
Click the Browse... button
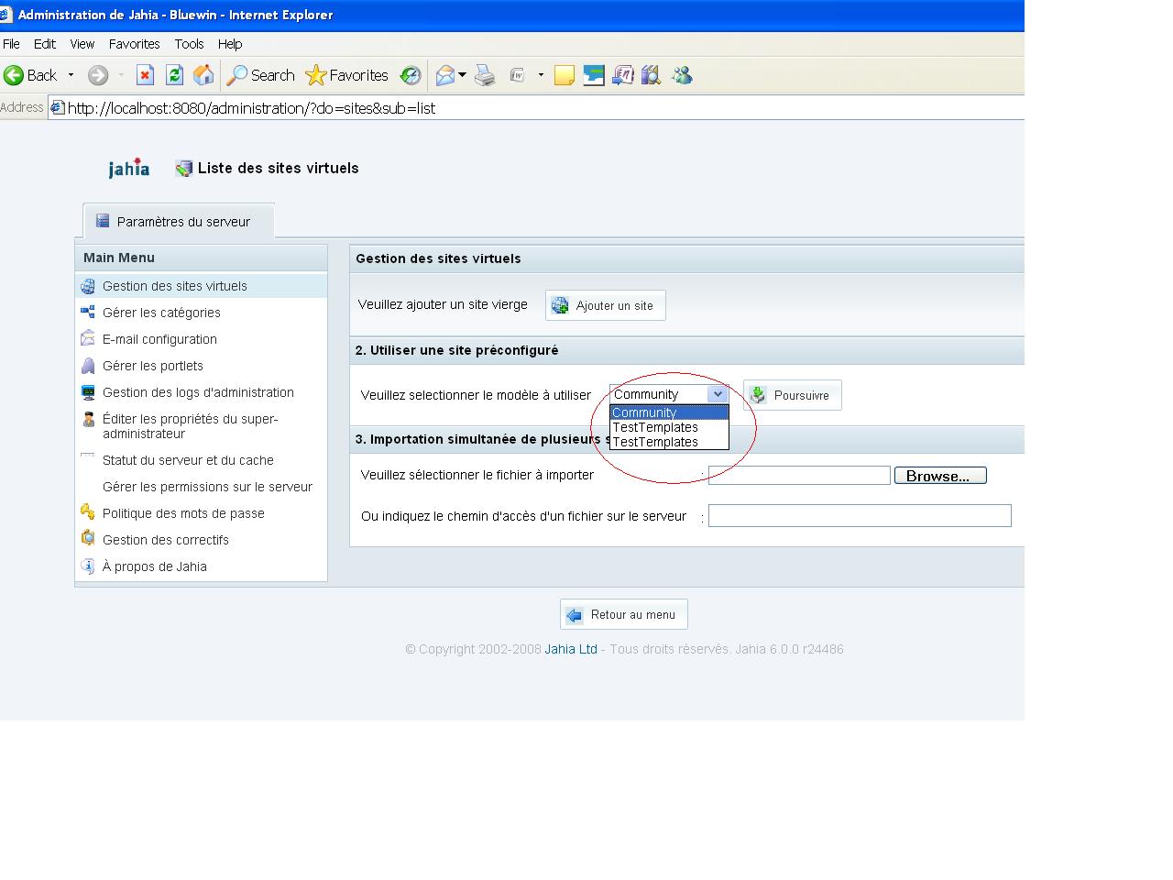pyautogui.click(x=940, y=476)
